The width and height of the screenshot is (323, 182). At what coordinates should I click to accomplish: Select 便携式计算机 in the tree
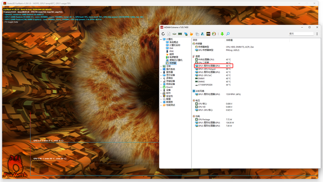pyautogui.click(x=176, y=60)
